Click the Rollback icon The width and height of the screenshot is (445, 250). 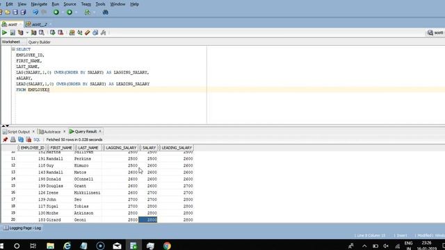60,33
